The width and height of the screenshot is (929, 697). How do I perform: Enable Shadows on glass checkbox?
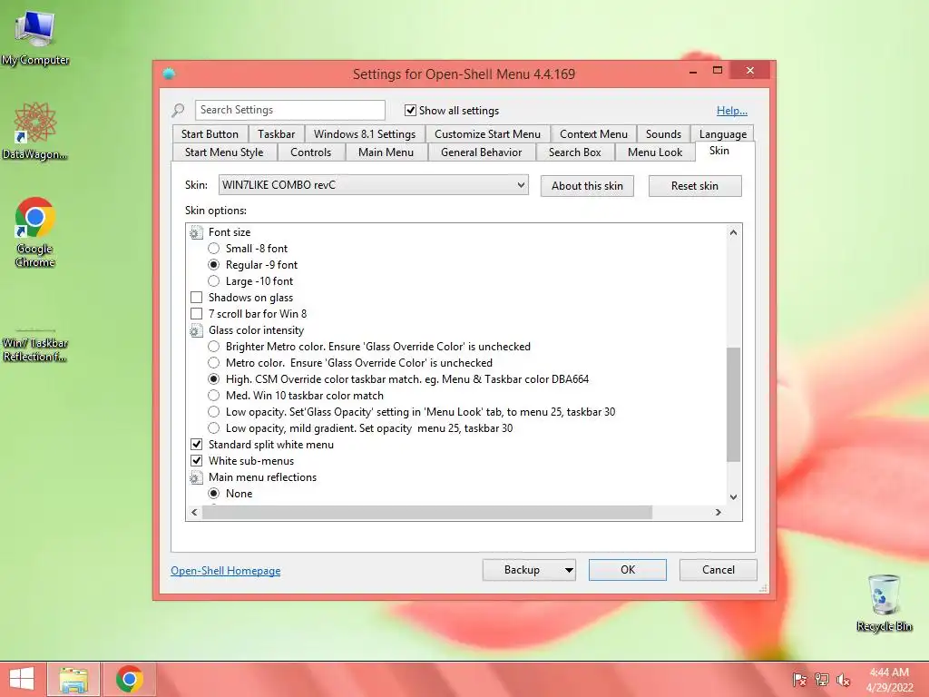[x=197, y=298]
